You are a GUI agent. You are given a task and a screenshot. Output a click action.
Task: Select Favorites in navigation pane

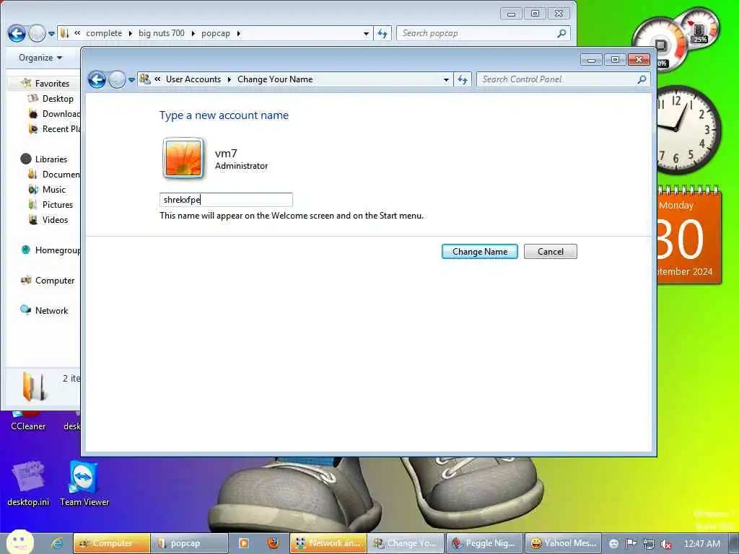[x=52, y=84]
